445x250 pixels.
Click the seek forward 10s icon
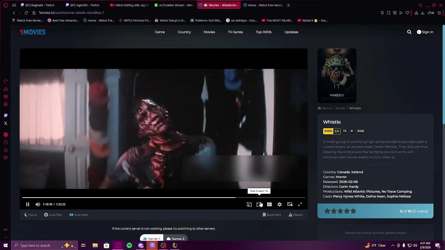click(x=259, y=205)
